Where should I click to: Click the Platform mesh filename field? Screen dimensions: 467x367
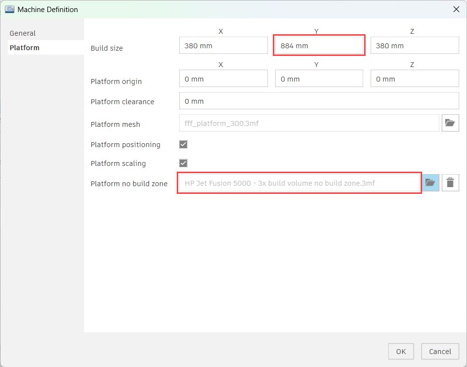tap(309, 123)
